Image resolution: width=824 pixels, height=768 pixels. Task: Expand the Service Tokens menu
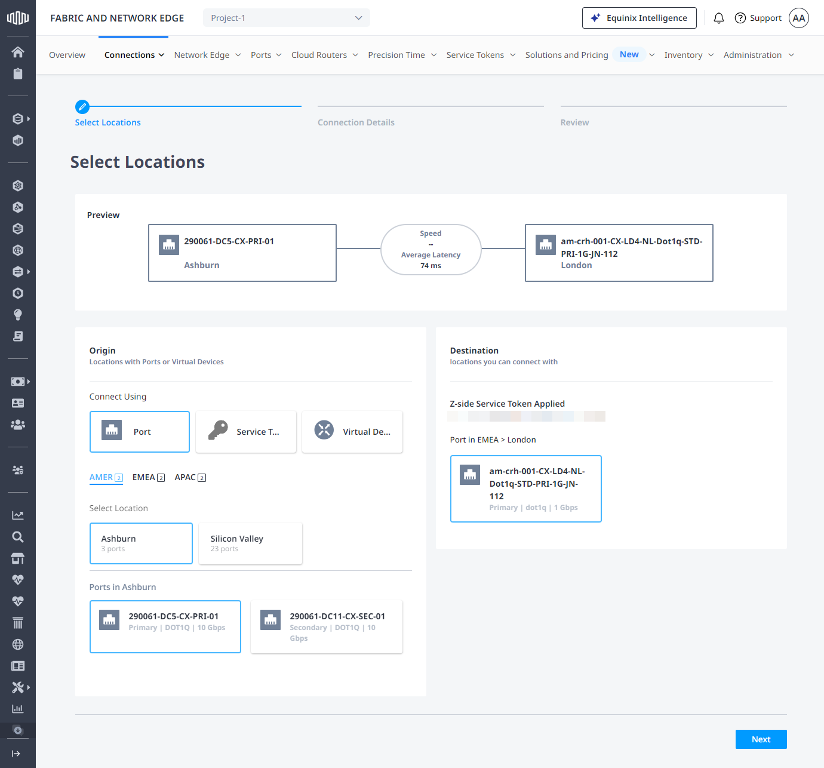(x=481, y=55)
